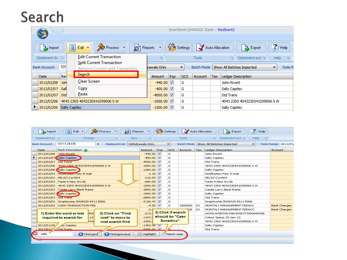Click the Highlight button
Image resolution: width=347 pixels, height=260 pixels.
click(x=146, y=234)
